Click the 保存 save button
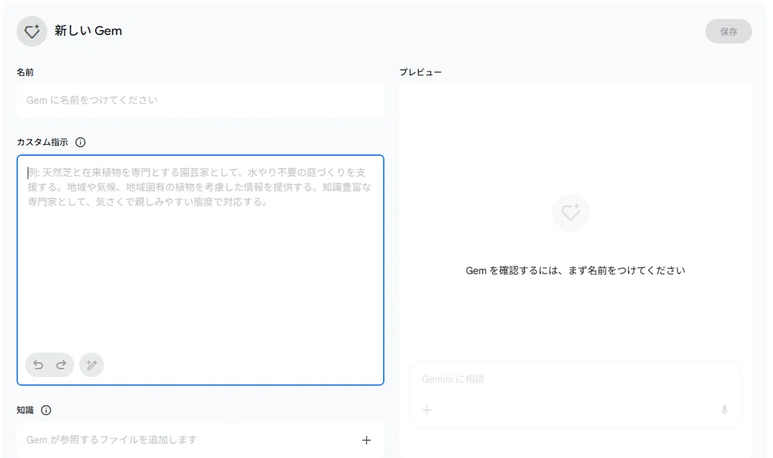Screen dimensions: 773x458 pos(729,32)
